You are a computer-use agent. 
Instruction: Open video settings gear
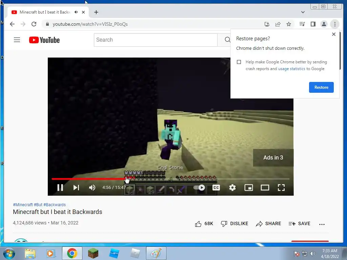click(232, 188)
